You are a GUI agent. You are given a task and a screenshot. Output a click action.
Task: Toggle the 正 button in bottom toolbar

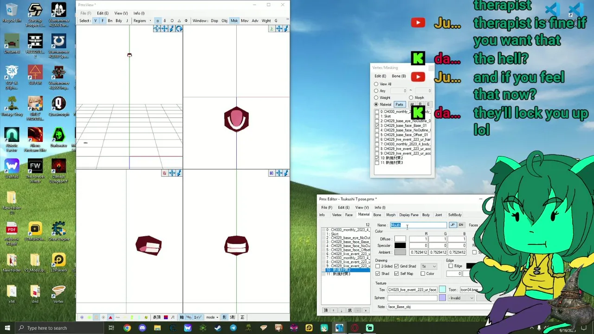(x=242, y=317)
